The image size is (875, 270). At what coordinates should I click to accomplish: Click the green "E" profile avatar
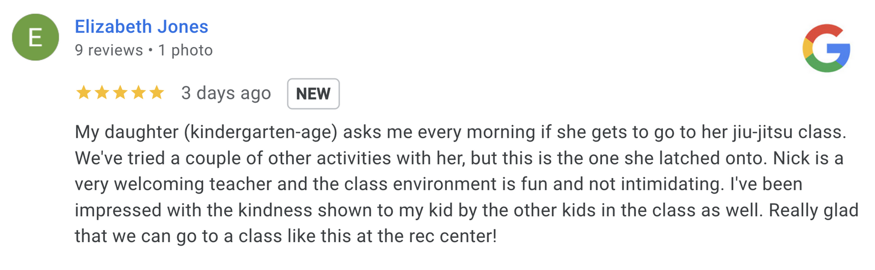coord(36,37)
